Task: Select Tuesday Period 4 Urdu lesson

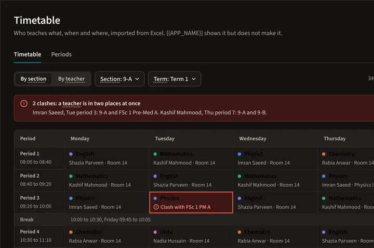Action: (191, 236)
